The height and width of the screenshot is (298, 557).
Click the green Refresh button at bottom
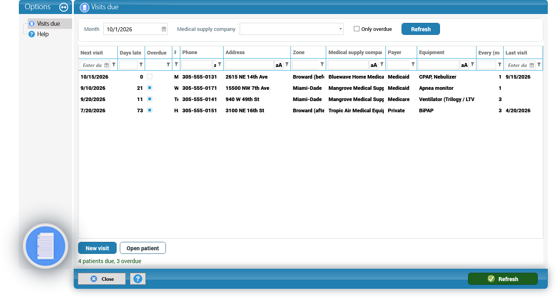pyautogui.click(x=503, y=279)
